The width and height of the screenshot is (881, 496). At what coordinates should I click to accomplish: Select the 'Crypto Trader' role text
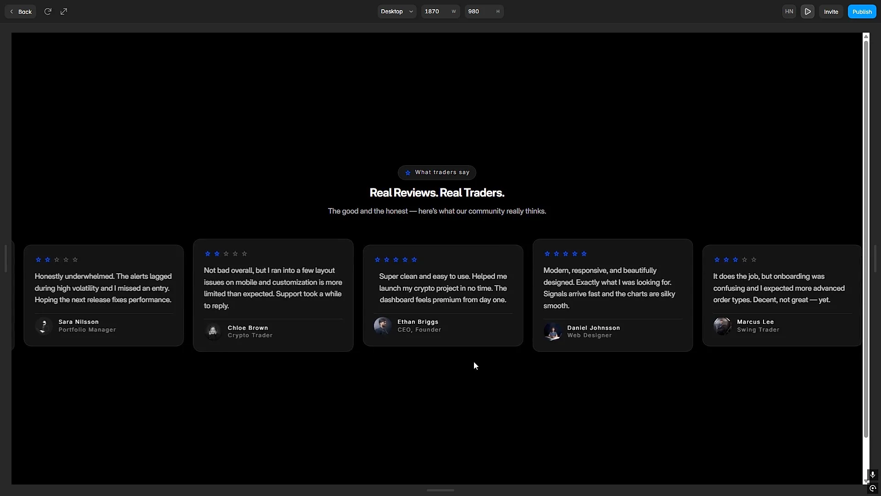250,336
